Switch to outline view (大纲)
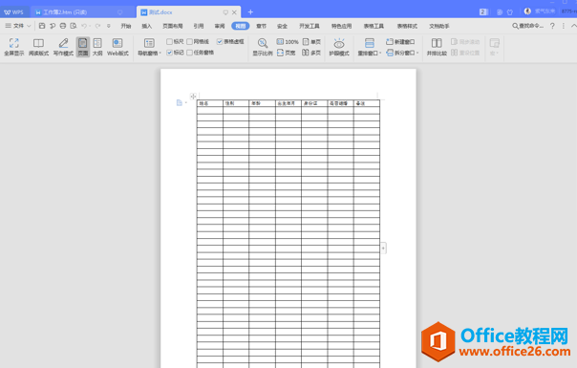 (x=97, y=47)
